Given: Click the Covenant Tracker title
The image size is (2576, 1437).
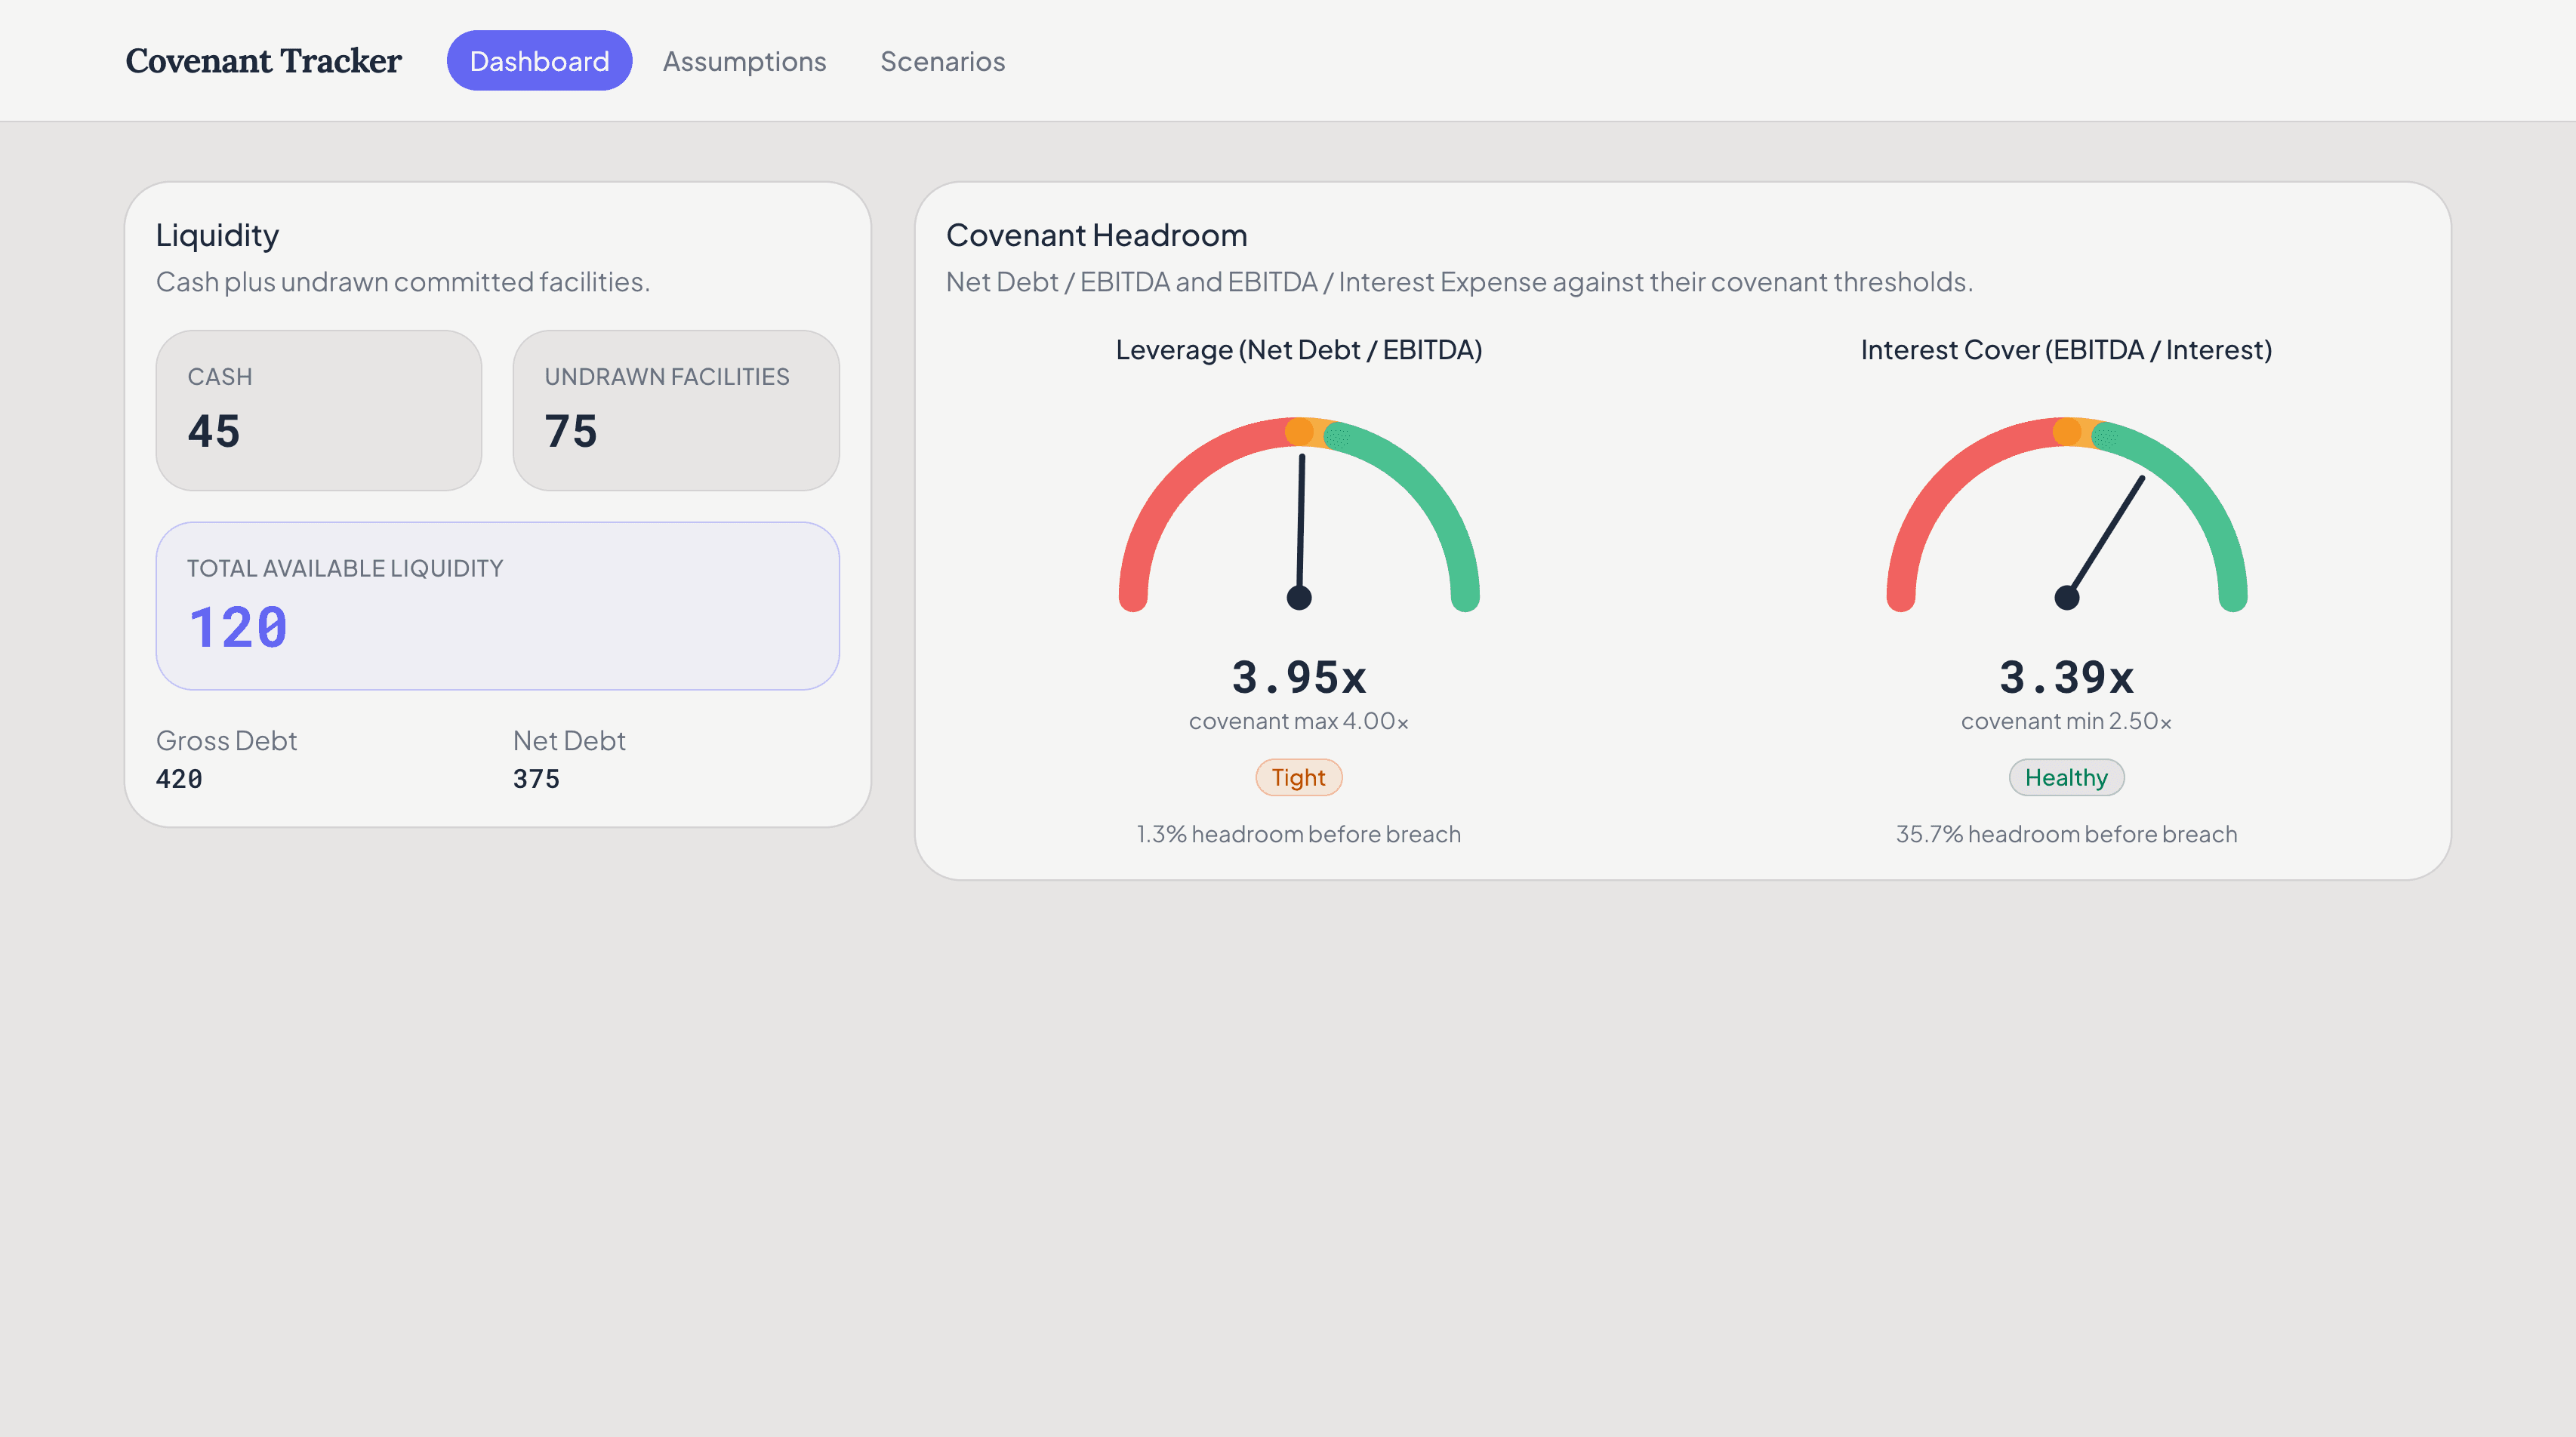Looking at the screenshot, I should click(x=263, y=61).
